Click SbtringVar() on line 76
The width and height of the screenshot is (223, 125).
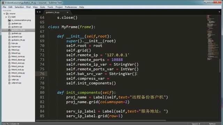click(x=123, y=74)
